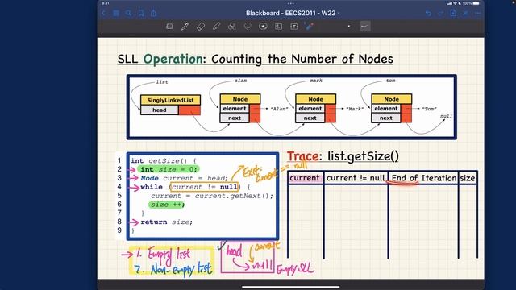The height and width of the screenshot is (290, 516).
Task: Click the 'current' column header in trace table
Action: [x=305, y=178]
